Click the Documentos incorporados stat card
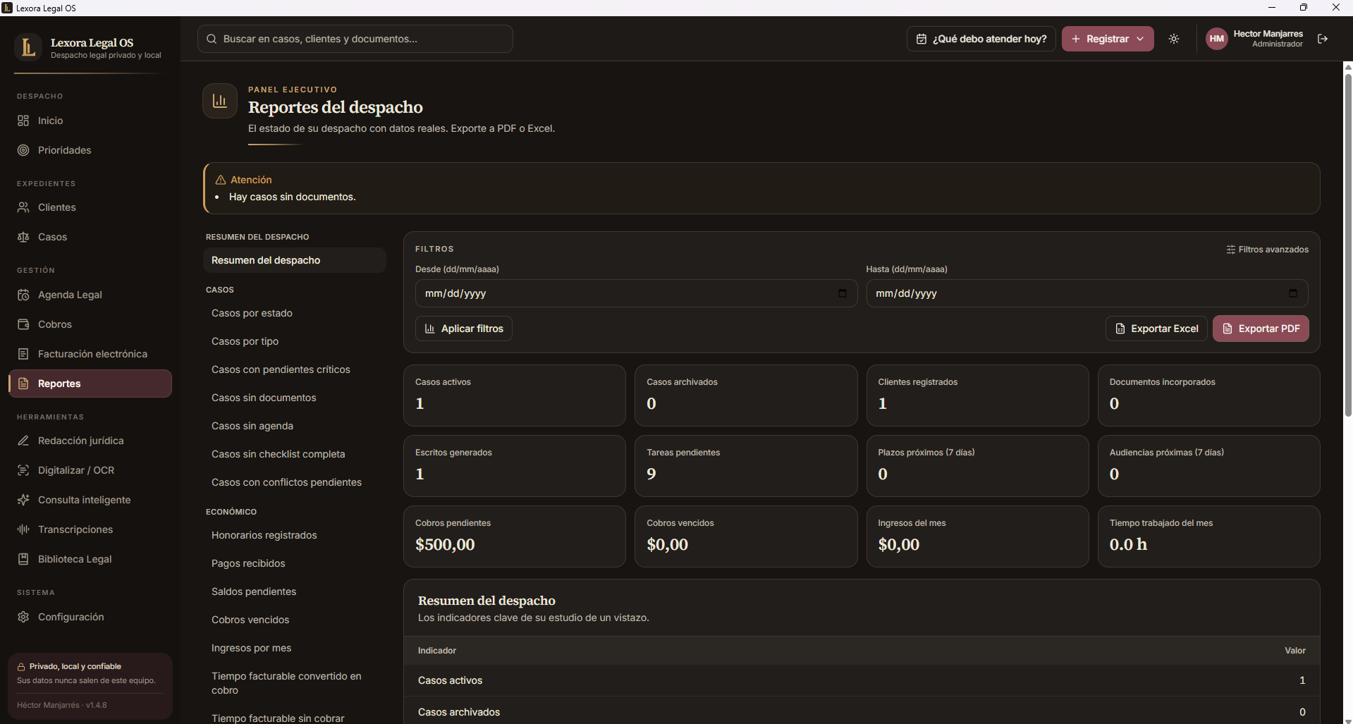Viewport: 1353px width, 724px height. coord(1208,395)
